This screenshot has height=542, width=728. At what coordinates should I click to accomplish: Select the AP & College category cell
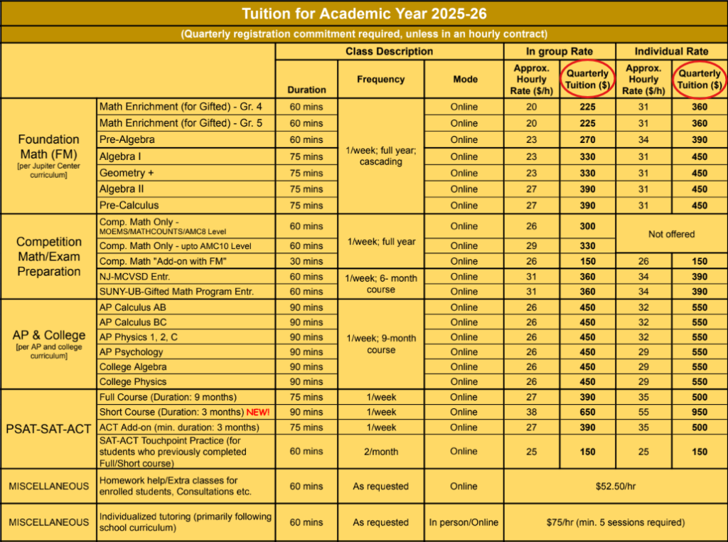pos(48,339)
